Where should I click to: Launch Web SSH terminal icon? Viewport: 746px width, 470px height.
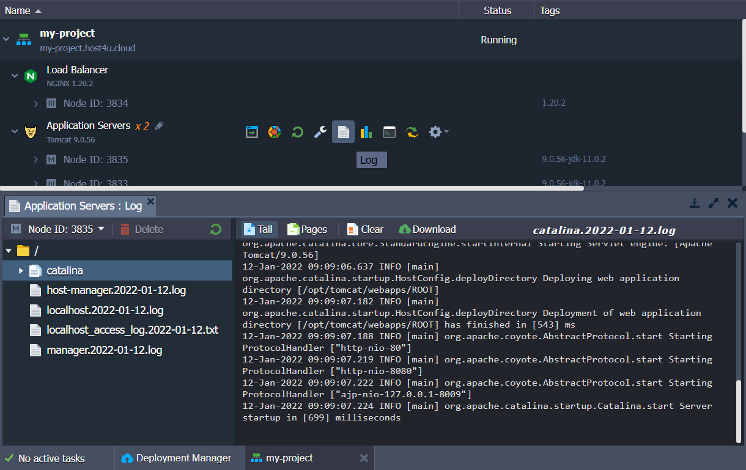pos(389,131)
